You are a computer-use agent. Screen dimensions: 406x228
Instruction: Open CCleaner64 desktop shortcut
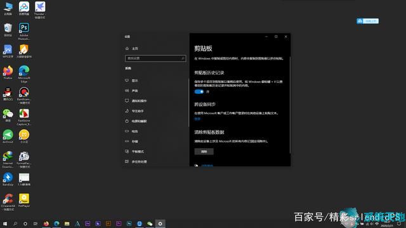click(x=8, y=203)
